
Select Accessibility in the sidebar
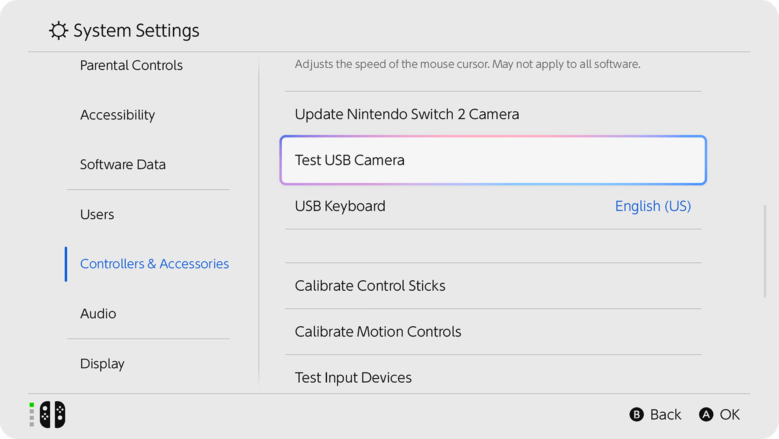coord(117,115)
